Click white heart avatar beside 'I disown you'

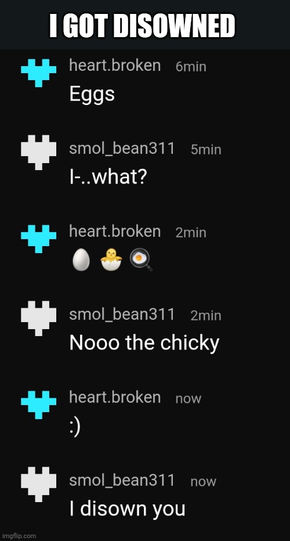click(x=39, y=484)
